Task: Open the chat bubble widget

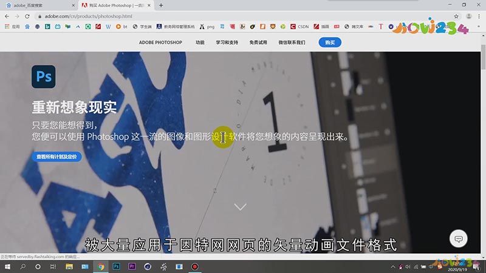Action: pos(459,238)
